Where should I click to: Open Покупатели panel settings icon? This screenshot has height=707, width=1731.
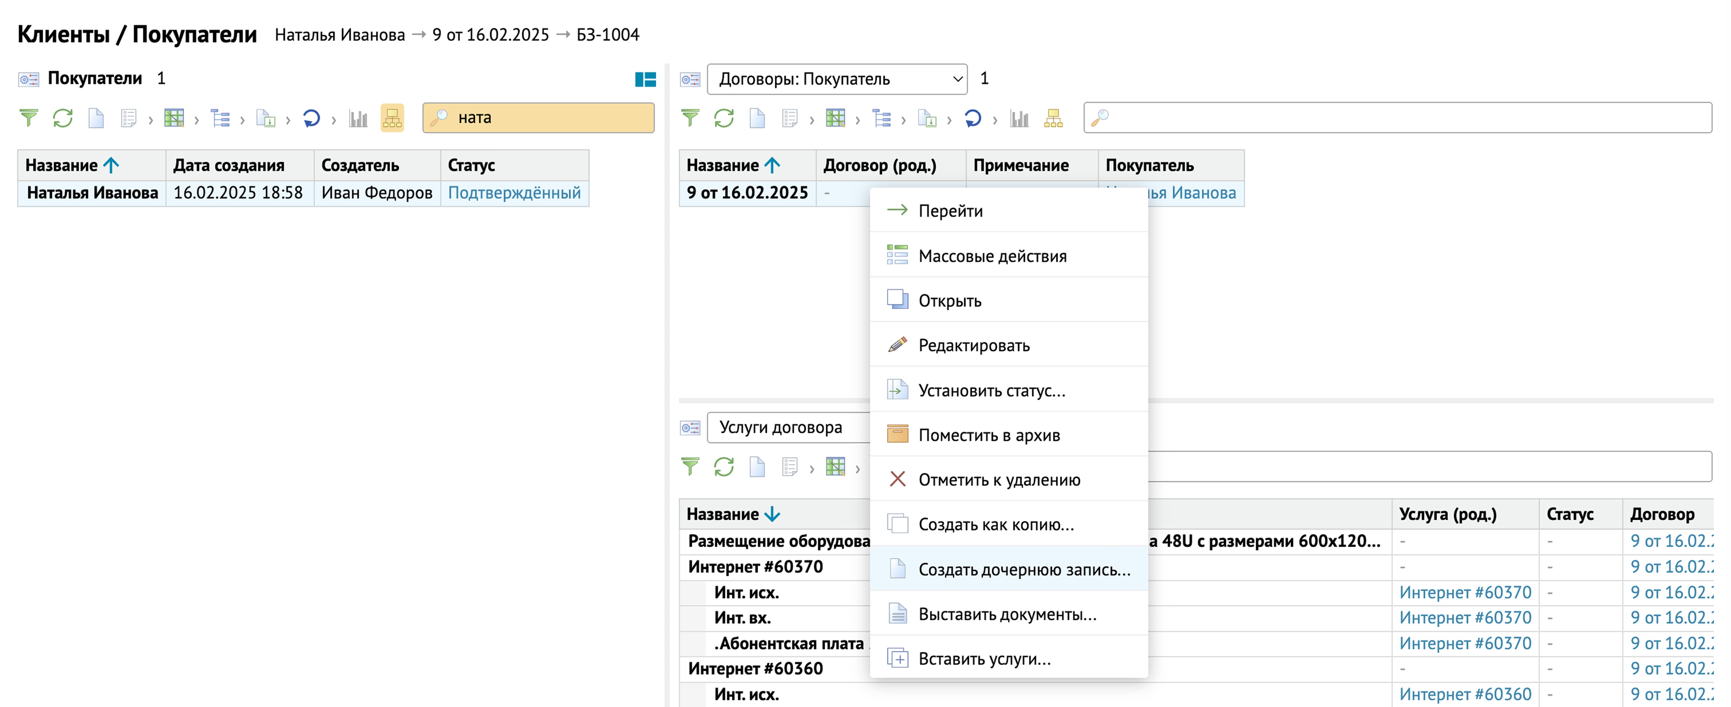coord(28,79)
